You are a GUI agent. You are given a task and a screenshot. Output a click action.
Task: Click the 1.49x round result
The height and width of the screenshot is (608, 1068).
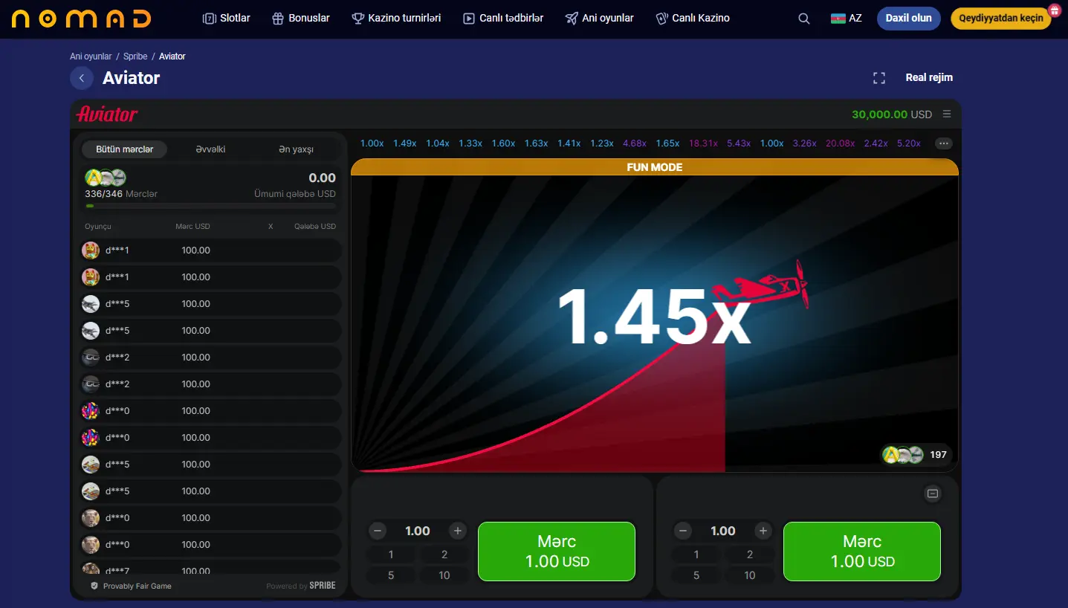tap(404, 143)
